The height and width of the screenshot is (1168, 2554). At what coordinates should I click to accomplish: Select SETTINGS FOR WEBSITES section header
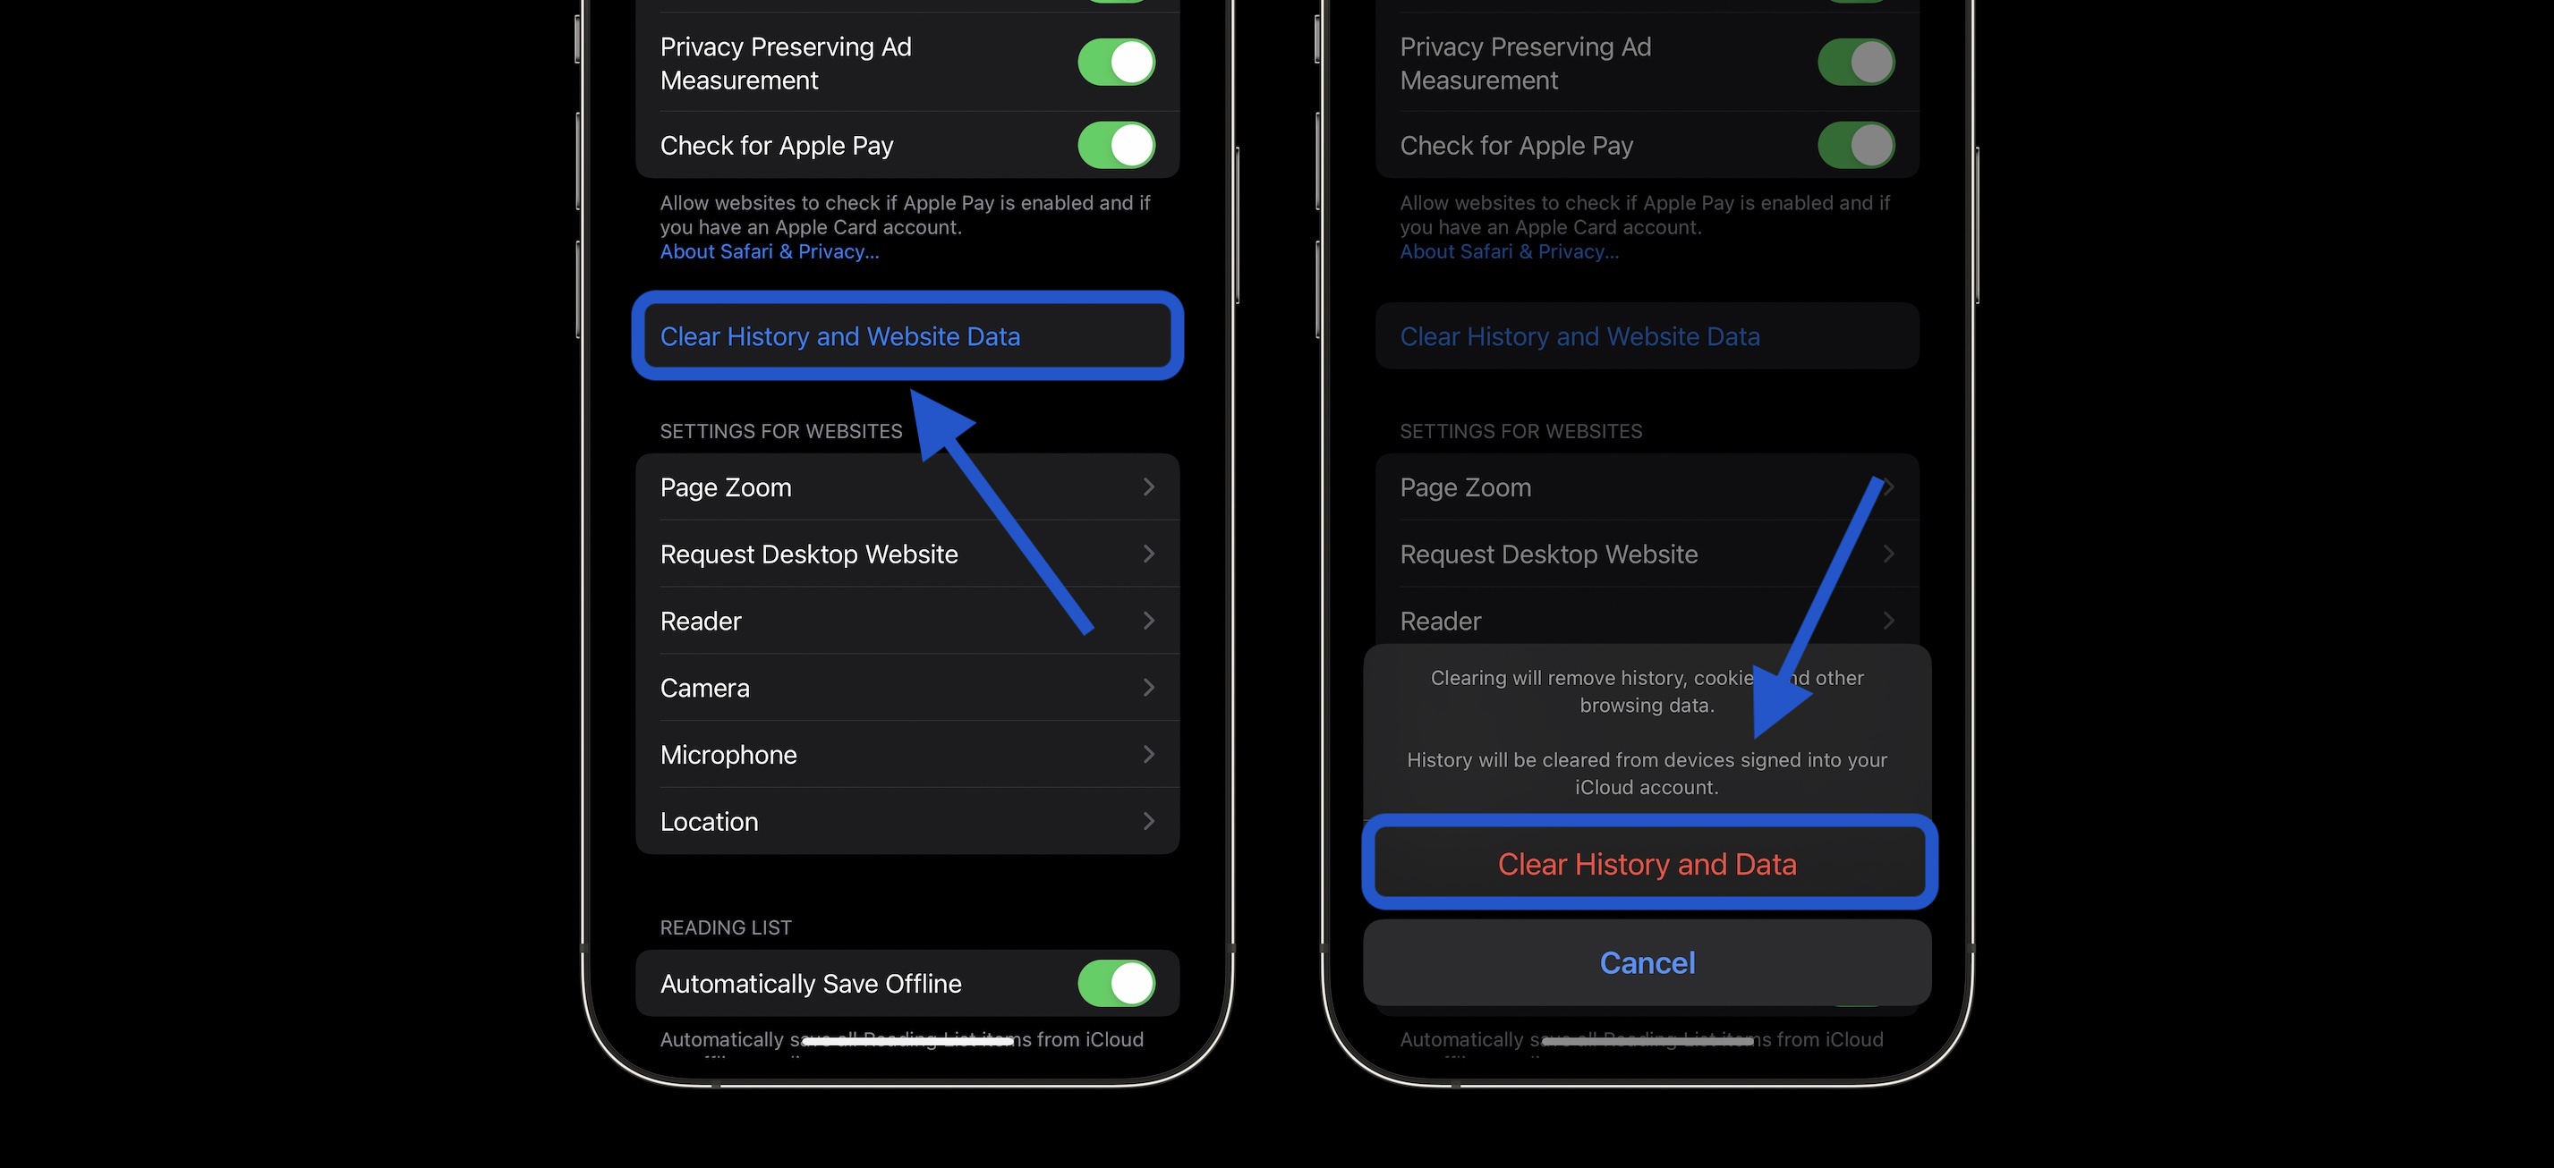780,431
